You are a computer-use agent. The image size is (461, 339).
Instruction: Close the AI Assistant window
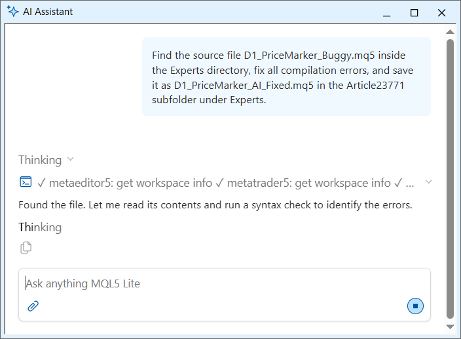coord(441,12)
